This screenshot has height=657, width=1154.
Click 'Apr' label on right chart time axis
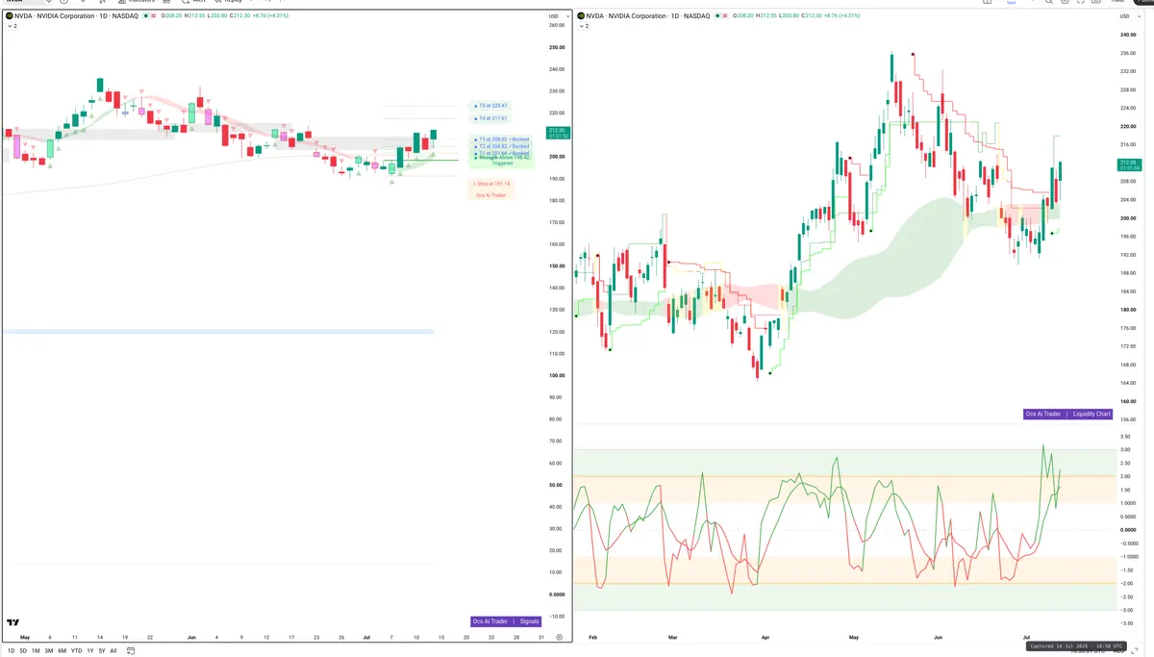coord(765,637)
